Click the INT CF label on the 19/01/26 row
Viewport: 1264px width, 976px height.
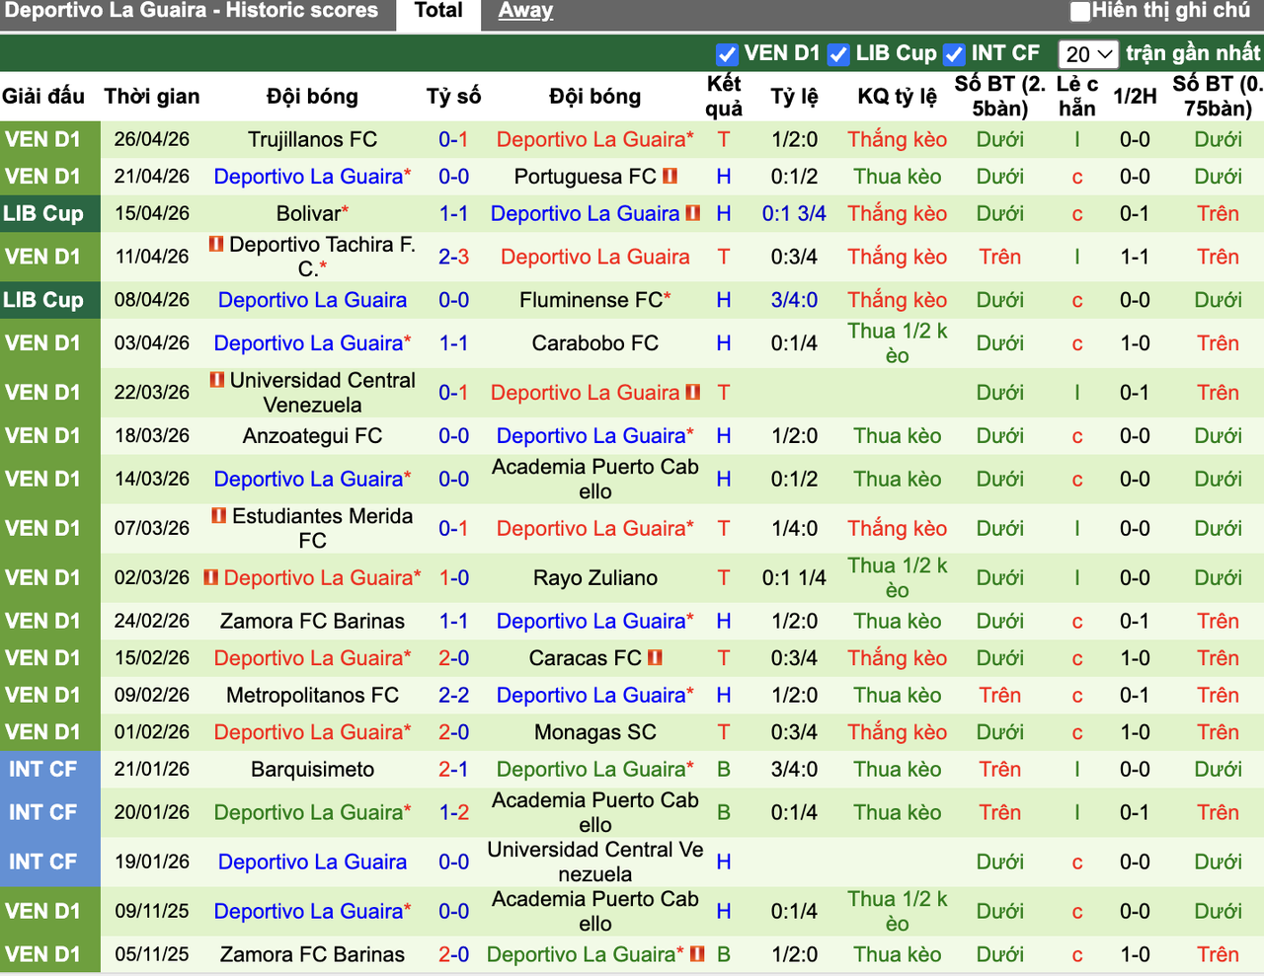[x=42, y=862]
